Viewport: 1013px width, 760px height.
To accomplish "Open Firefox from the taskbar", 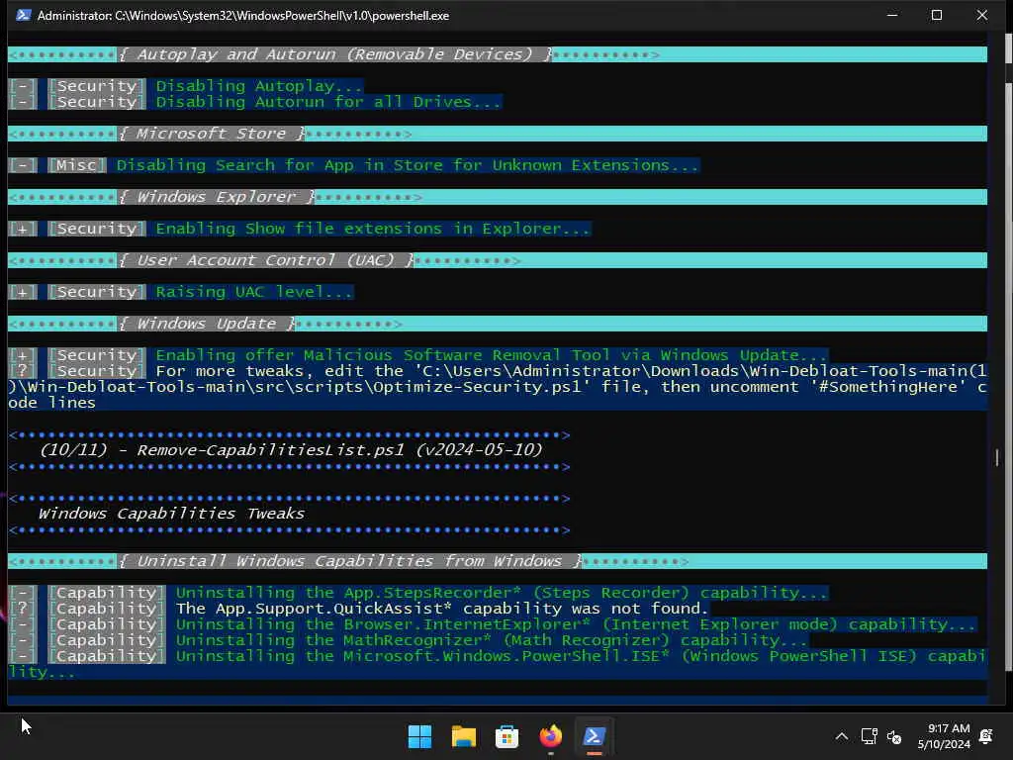I will tap(550, 736).
